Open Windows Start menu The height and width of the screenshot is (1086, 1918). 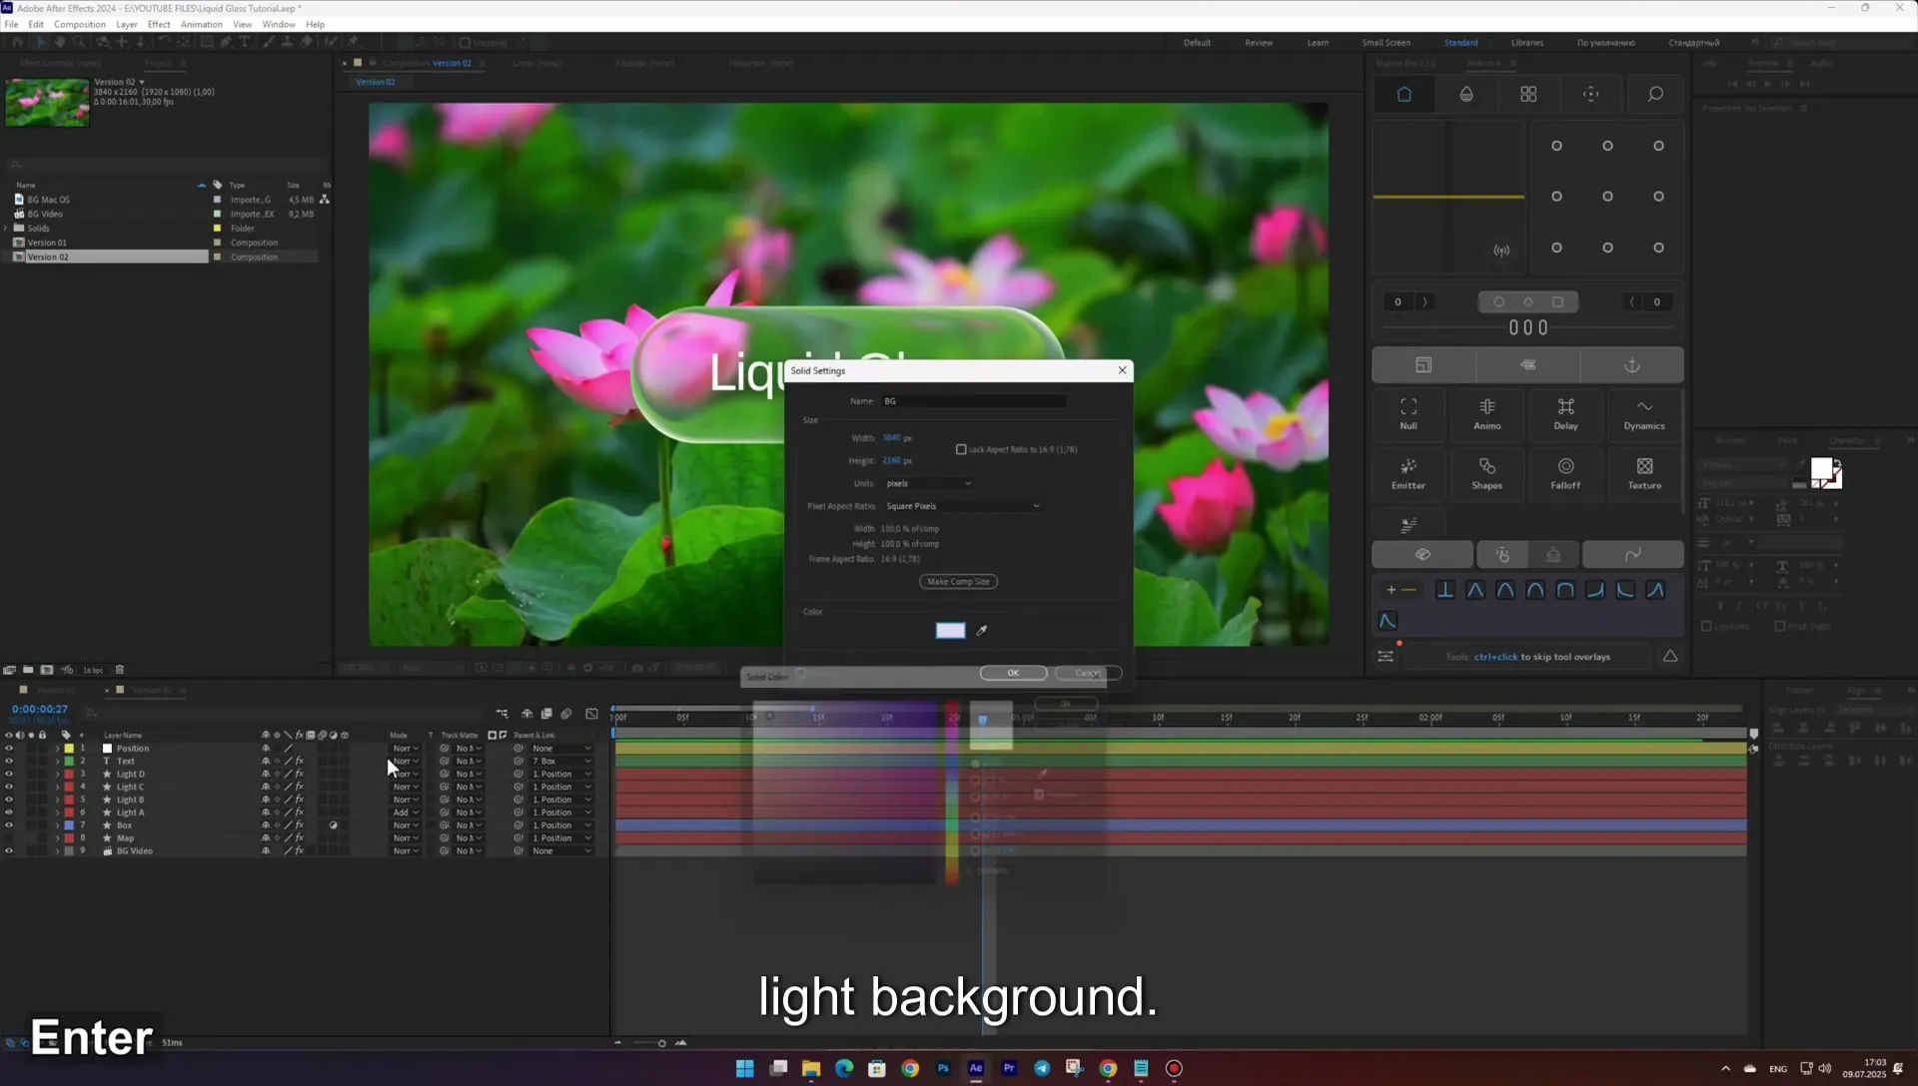click(x=745, y=1068)
